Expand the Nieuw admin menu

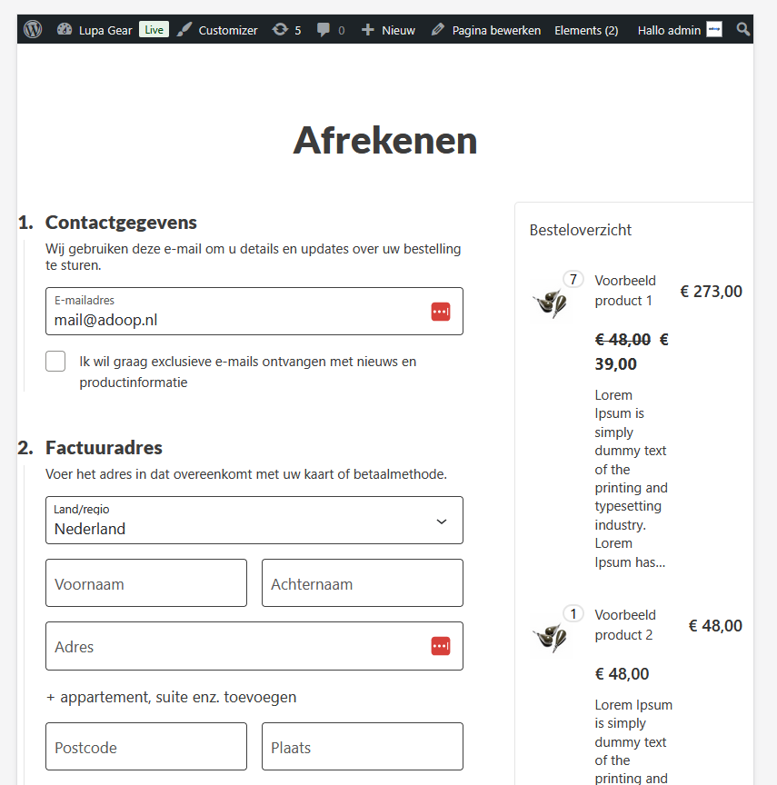click(x=388, y=30)
